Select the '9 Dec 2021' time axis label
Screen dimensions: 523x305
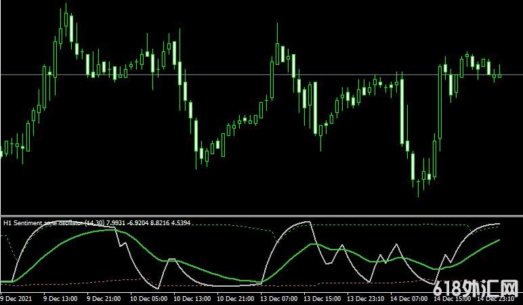tap(16, 299)
